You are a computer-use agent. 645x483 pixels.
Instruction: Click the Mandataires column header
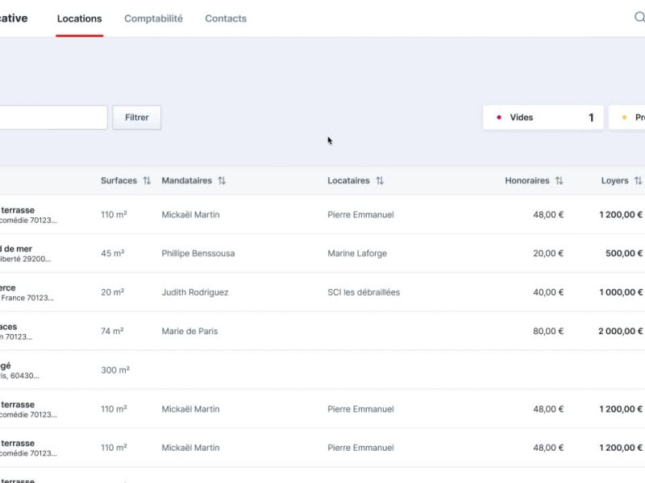pos(187,180)
